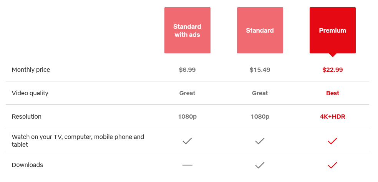Click the Monthly price row label
The height and width of the screenshot is (182, 378).
31,70
